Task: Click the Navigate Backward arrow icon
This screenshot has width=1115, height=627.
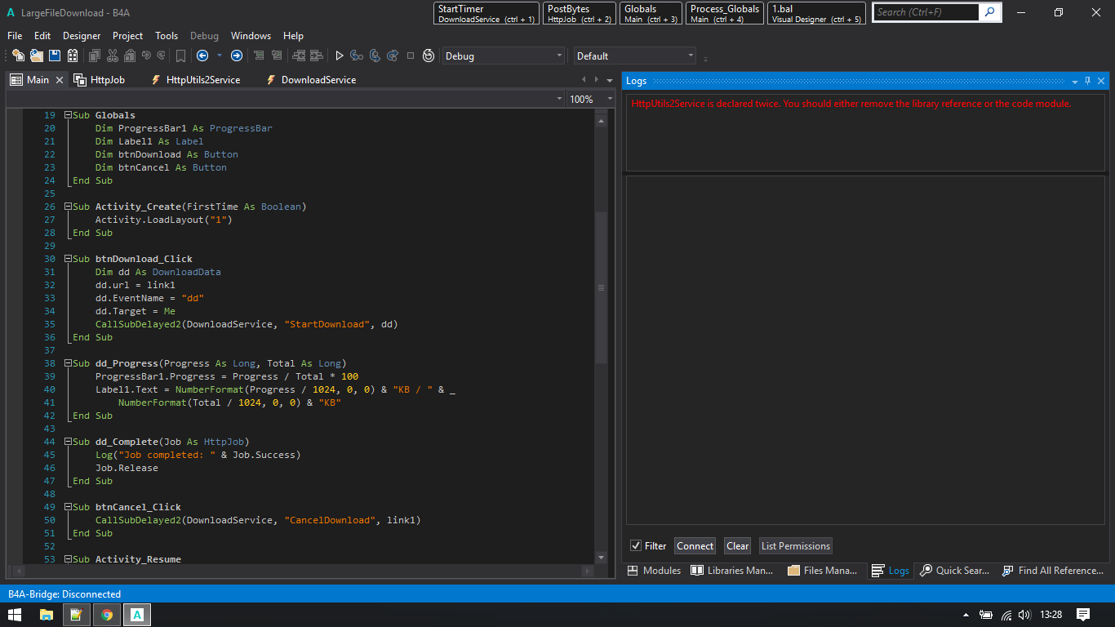Action: click(x=202, y=56)
